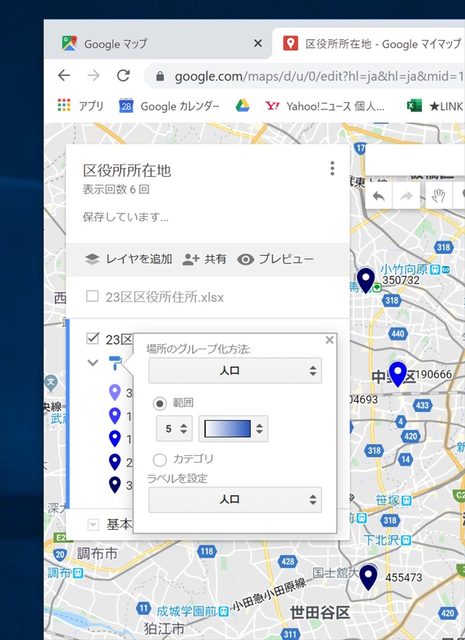Click the undo arrow in map toolbar
Image resolution: width=465 pixels, height=640 pixels.
pos(379,196)
